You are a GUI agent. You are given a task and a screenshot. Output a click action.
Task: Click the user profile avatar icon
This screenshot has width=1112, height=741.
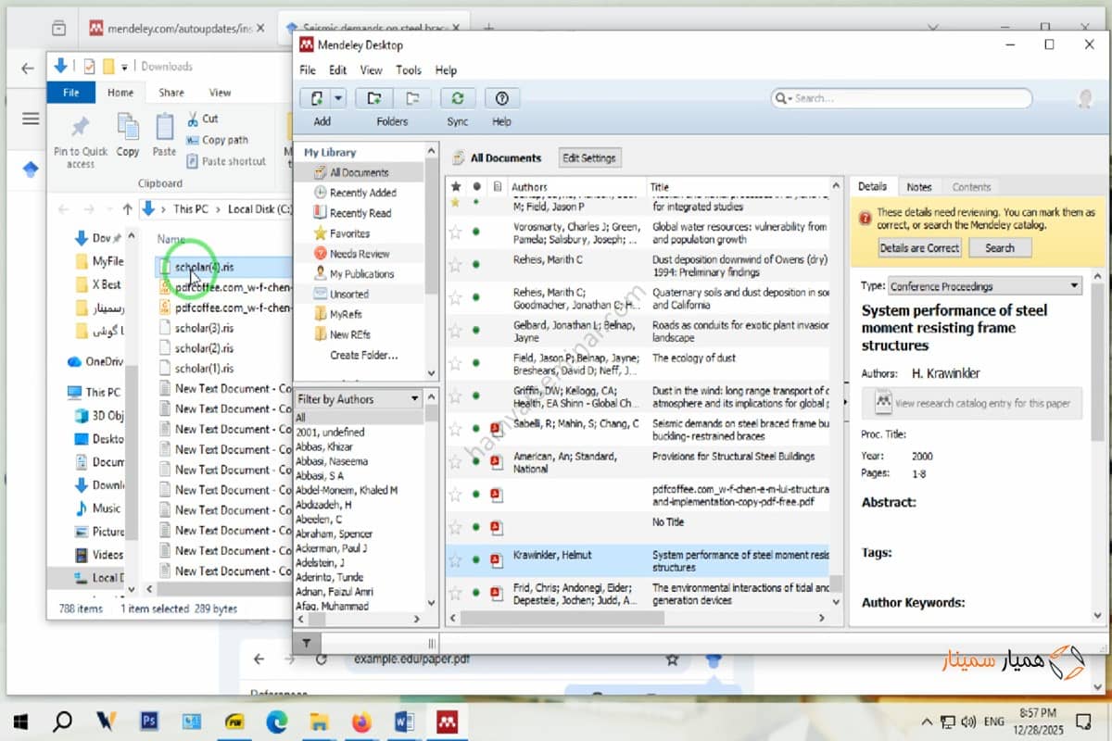point(1085,99)
